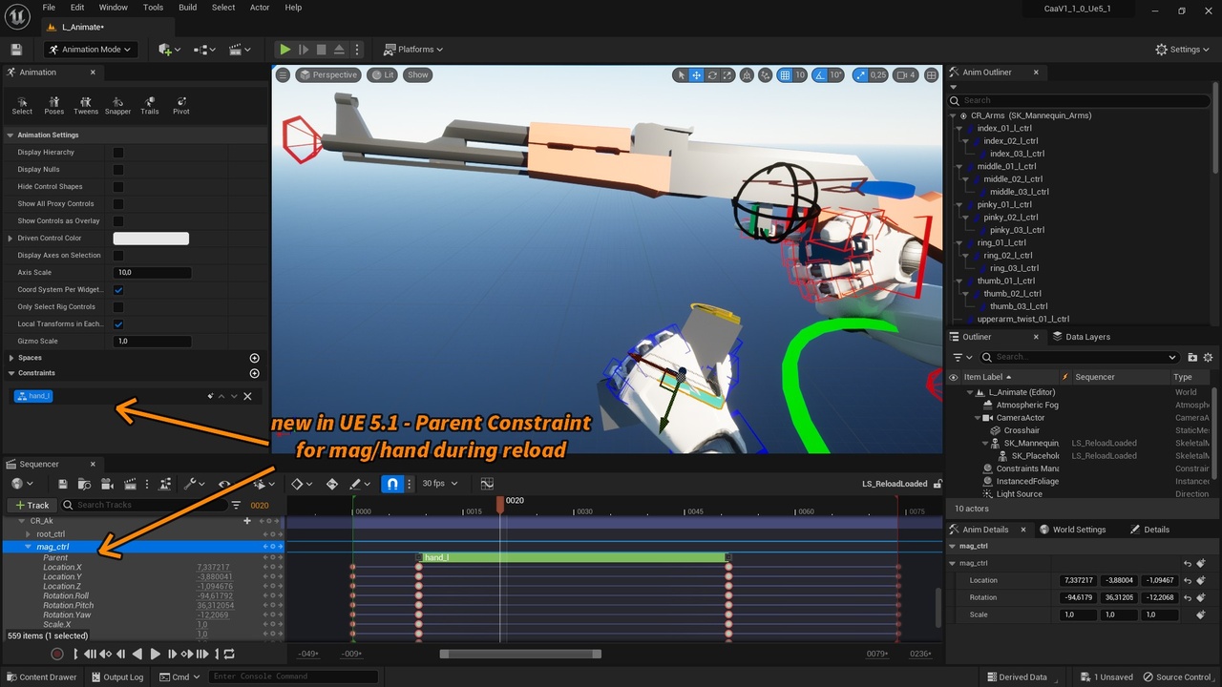Viewport: 1222px width, 687px height.
Task: Check the Hide Control Shapes box
Action: click(118, 187)
